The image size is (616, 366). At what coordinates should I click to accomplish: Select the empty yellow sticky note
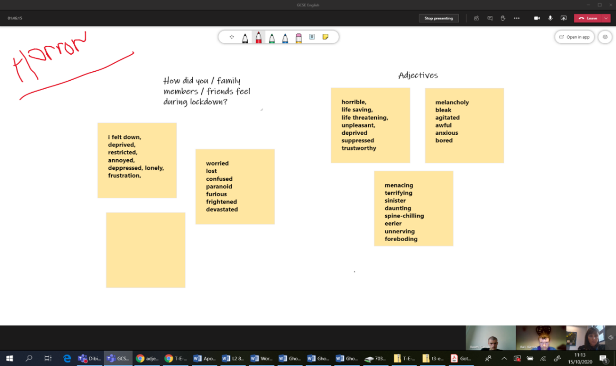pos(146,250)
